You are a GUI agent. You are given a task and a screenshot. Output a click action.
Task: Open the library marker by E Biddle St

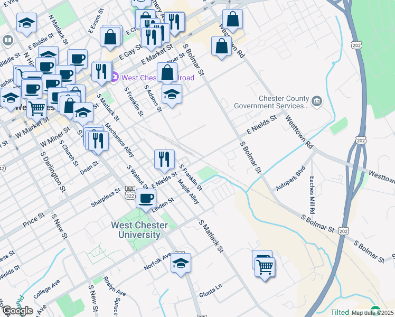pyautogui.click(x=8, y=40)
